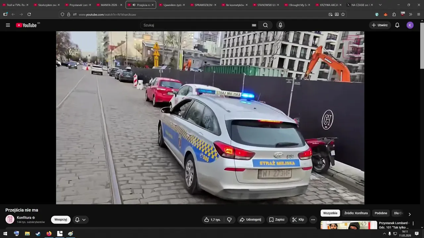List all tabs dropdown arrow
Viewport: 424px width, 238px height.
click(x=380, y=5)
